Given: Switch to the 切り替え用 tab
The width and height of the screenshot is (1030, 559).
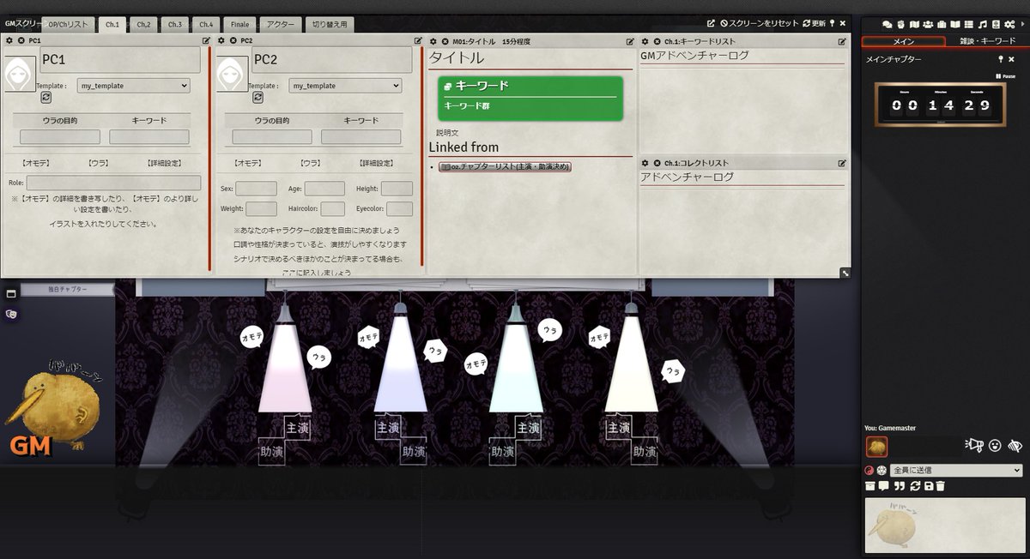Looking at the screenshot, I should pyautogui.click(x=330, y=25).
